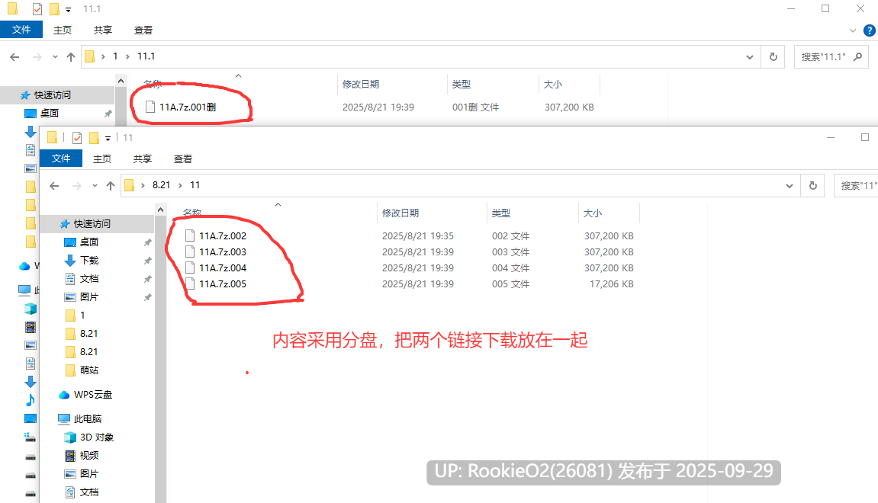Open the 共享 tab in the 11.1 window

tap(102, 30)
